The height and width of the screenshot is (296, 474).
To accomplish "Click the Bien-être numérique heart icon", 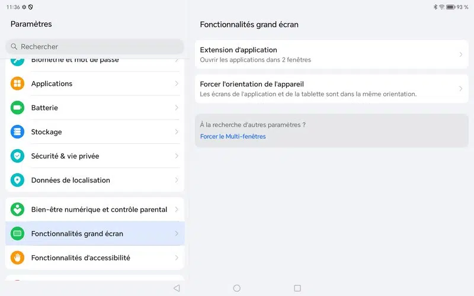I will click(18, 210).
